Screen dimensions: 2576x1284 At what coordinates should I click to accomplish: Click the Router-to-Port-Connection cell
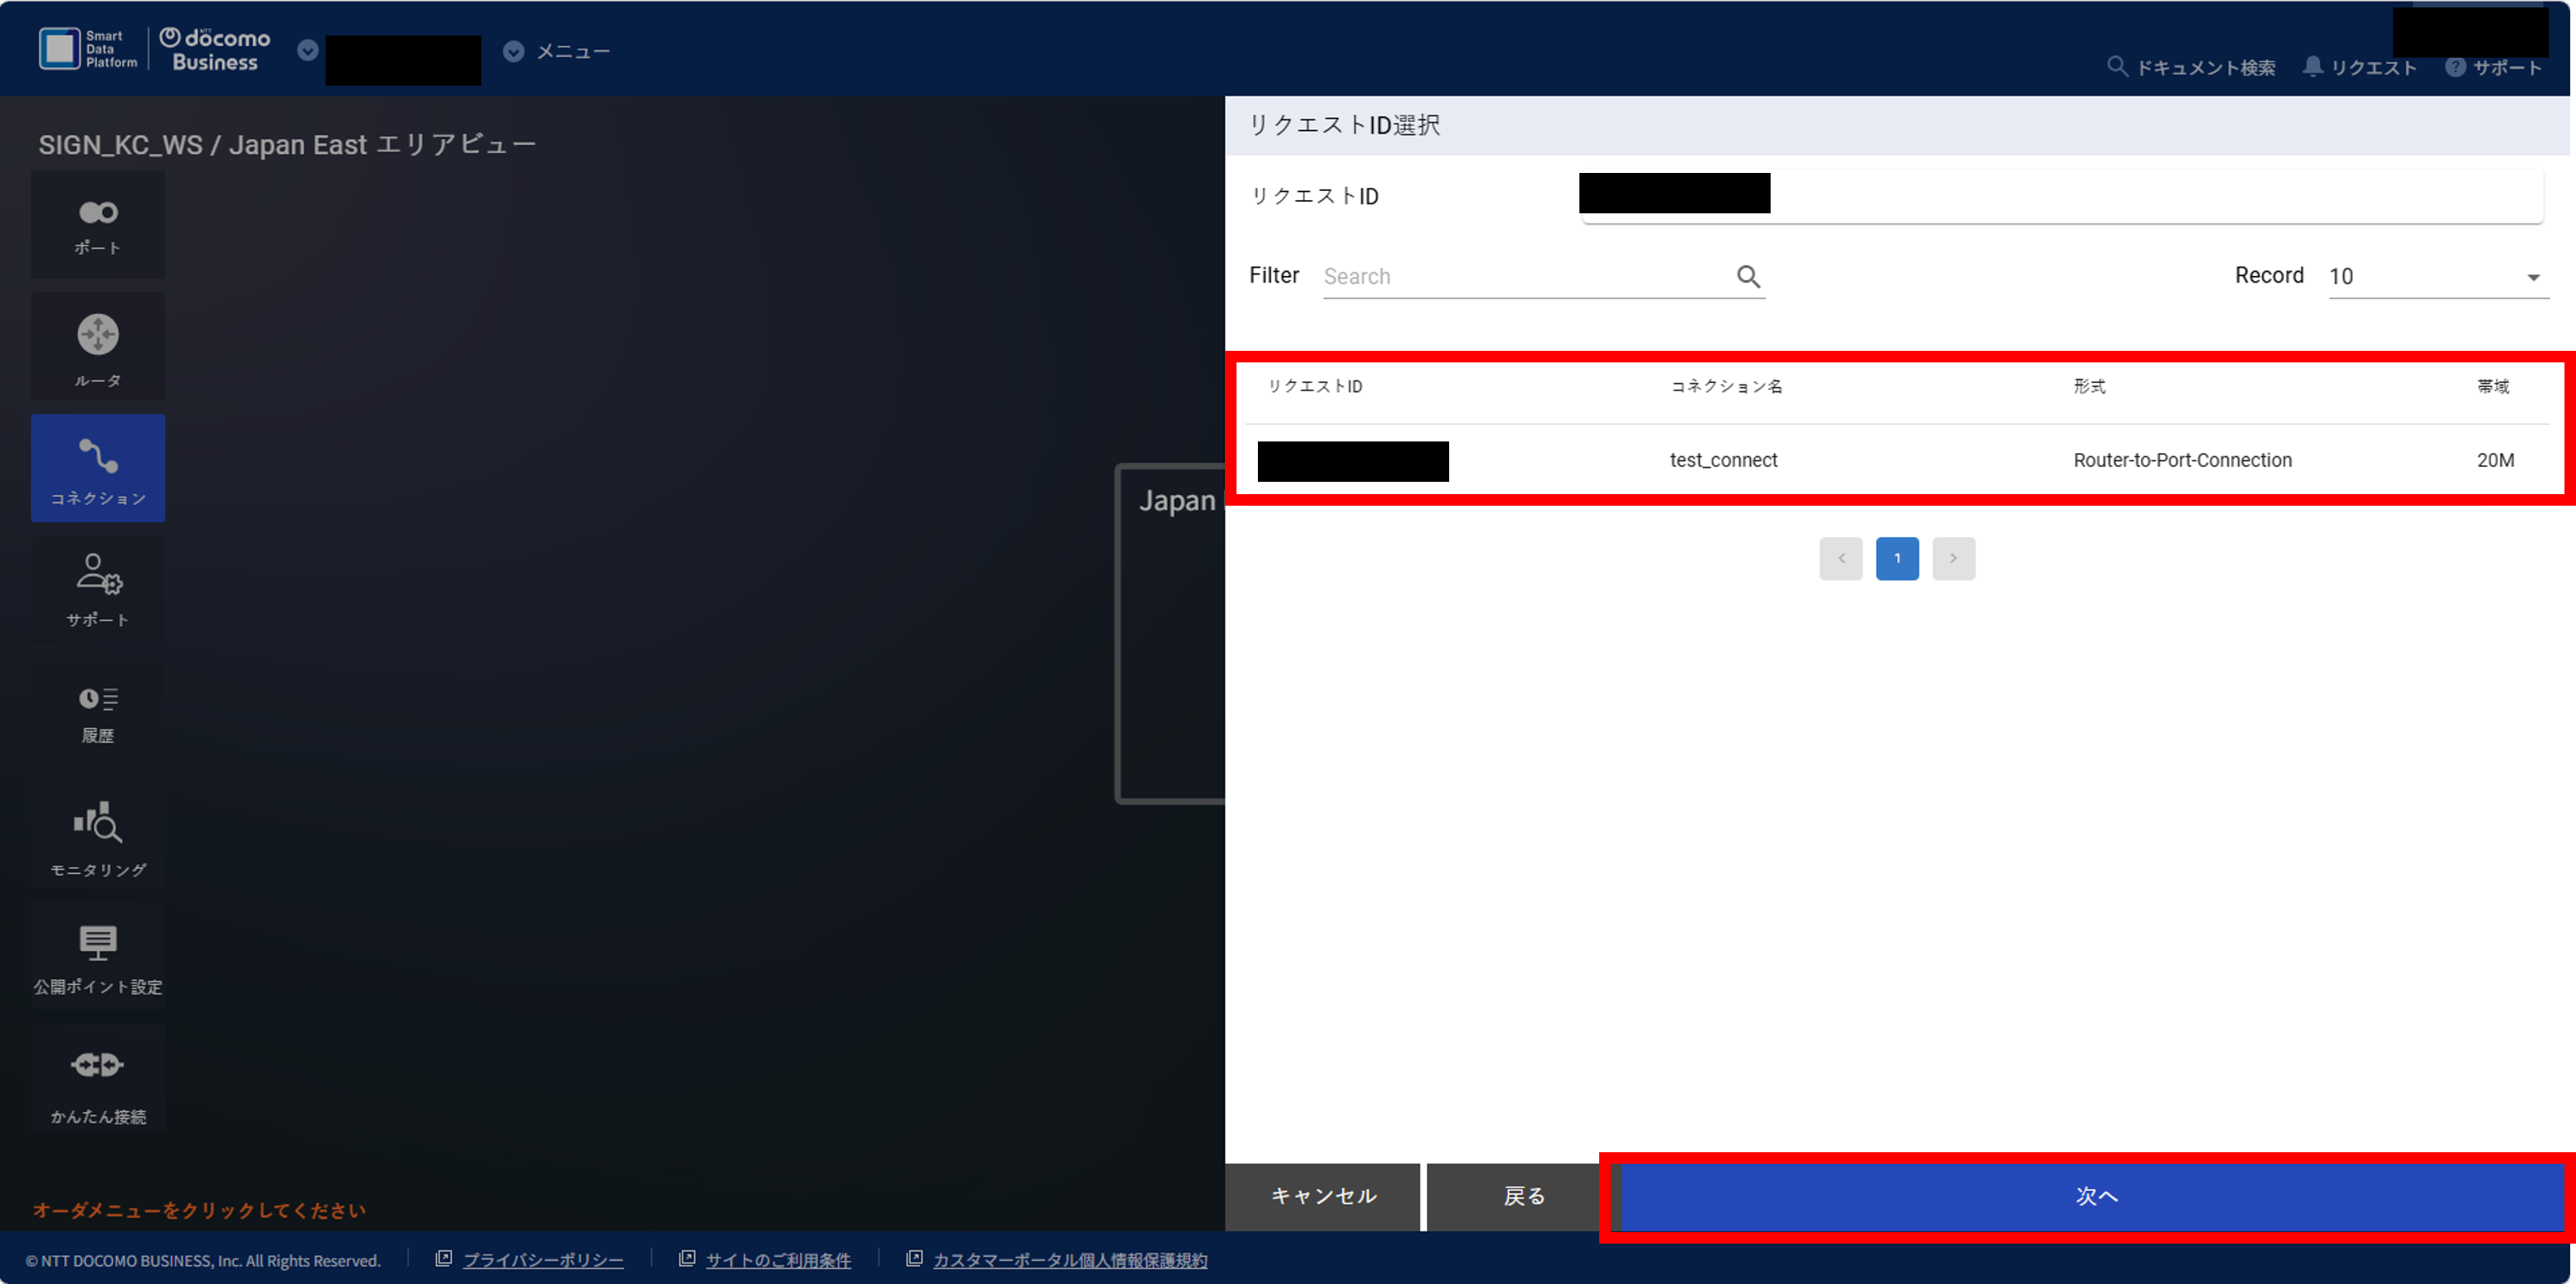point(2182,460)
